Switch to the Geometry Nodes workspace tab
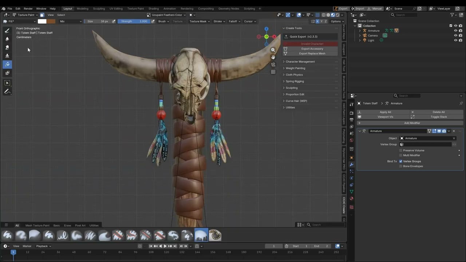The height and width of the screenshot is (262, 466). pyautogui.click(x=229, y=8)
